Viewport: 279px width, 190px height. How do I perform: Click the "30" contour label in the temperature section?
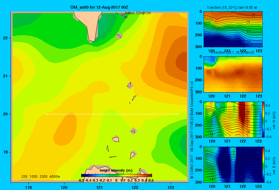(253, 15)
